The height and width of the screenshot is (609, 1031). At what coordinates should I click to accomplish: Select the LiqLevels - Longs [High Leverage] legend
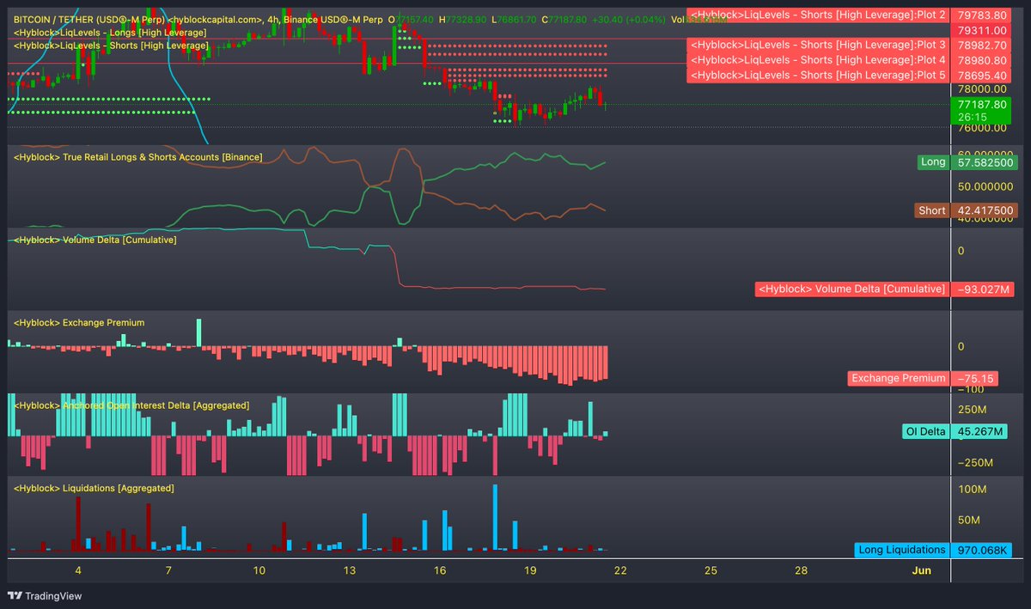coord(109,32)
